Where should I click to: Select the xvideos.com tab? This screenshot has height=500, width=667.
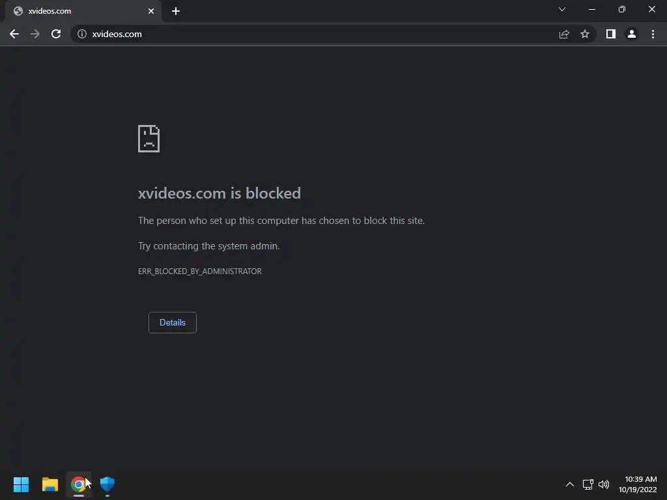click(x=83, y=11)
